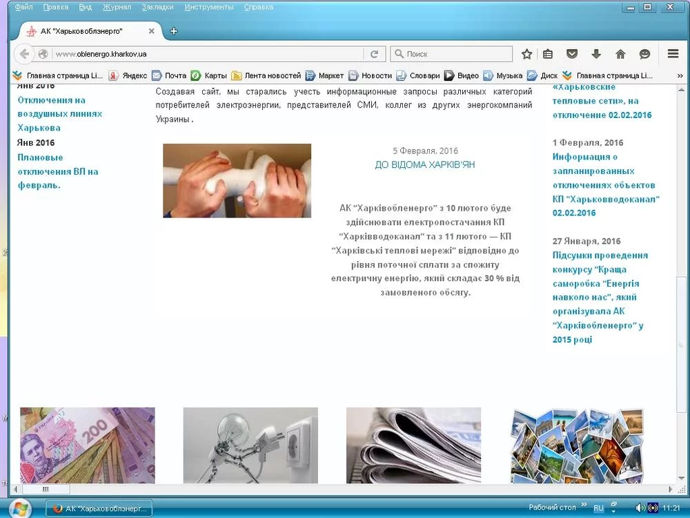Click the vertical scrollbar down arrow

tap(681, 479)
